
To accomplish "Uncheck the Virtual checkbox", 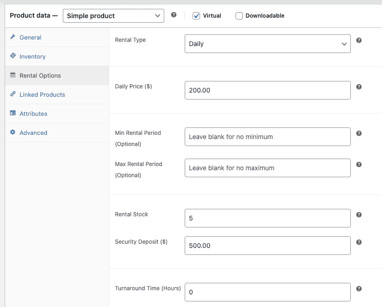I will click(x=196, y=16).
